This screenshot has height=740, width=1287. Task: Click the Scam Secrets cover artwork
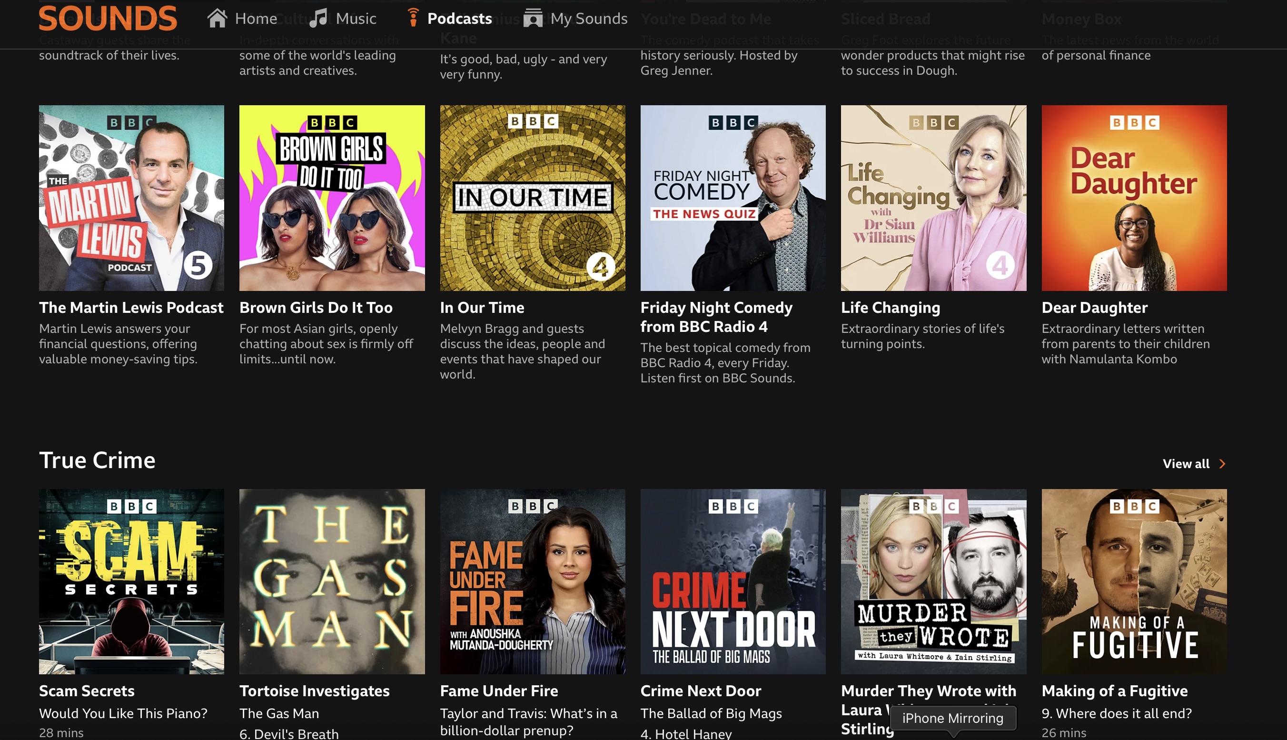click(131, 581)
